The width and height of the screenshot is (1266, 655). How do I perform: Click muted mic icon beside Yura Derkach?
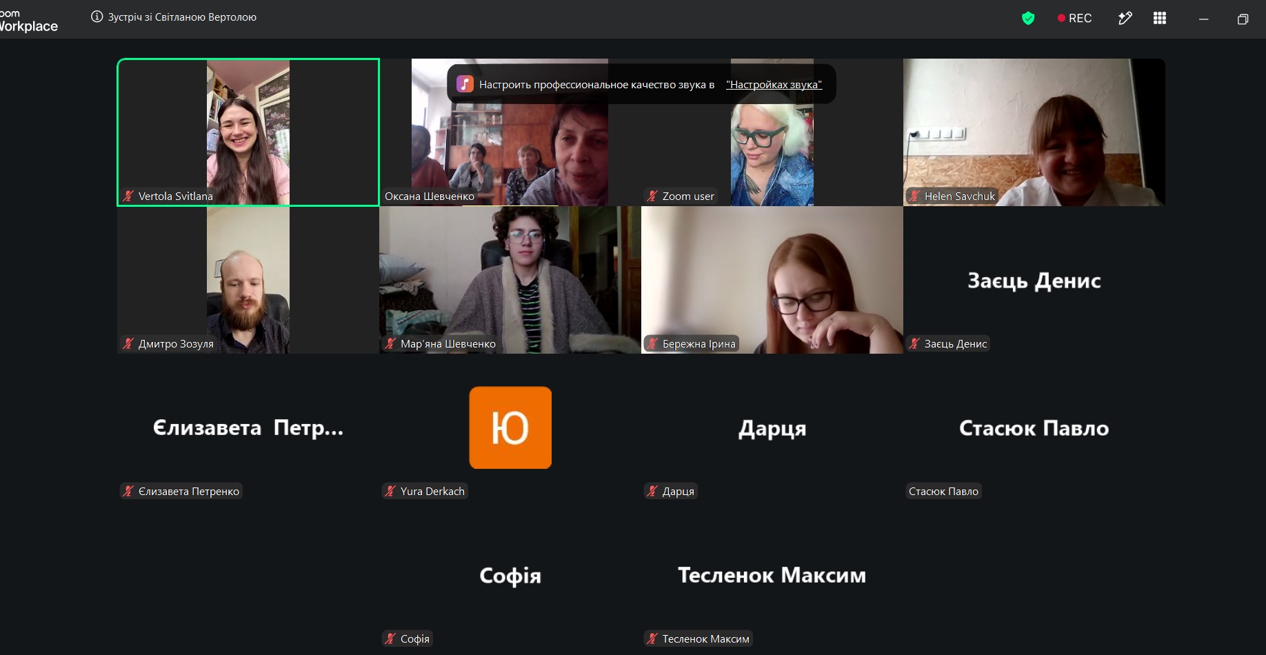(x=390, y=491)
